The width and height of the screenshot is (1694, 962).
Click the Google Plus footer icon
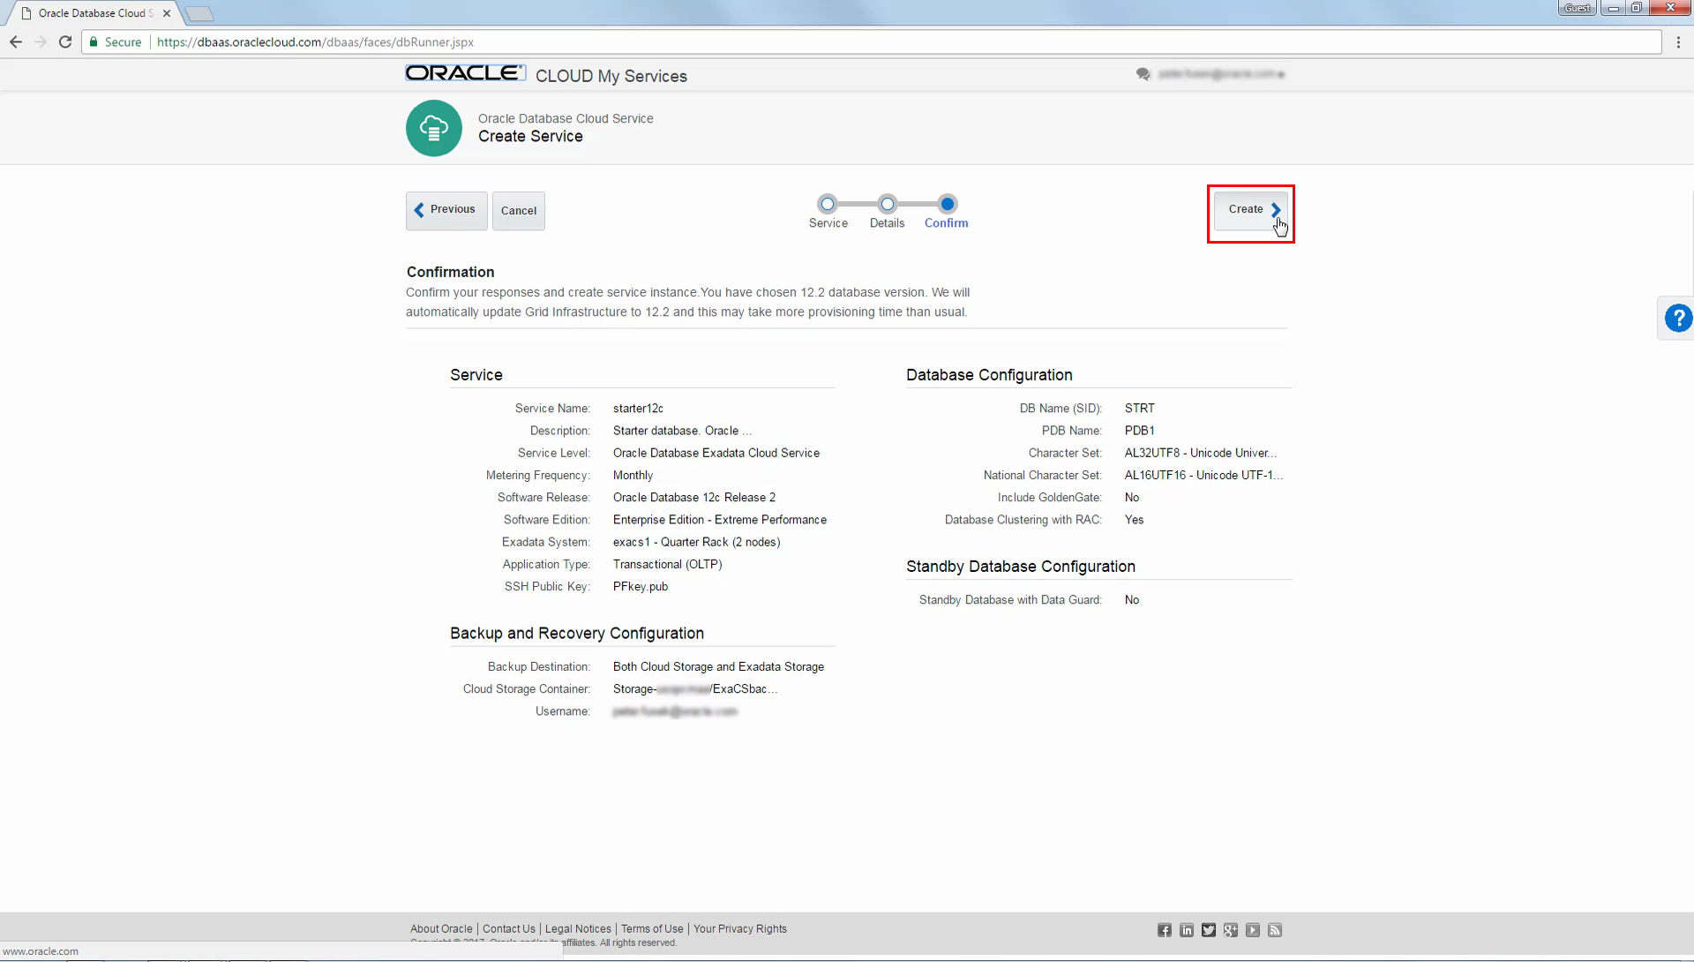pos(1231,930)
